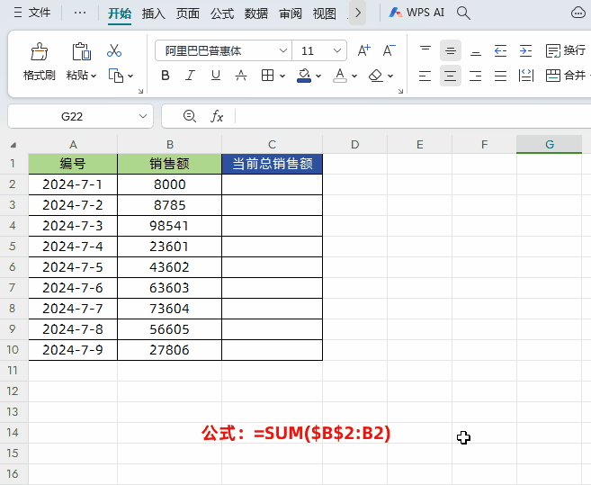The image size is (591, 485).
Task: Align text to top
Action: pyautogui.click(x=425, y=50)
